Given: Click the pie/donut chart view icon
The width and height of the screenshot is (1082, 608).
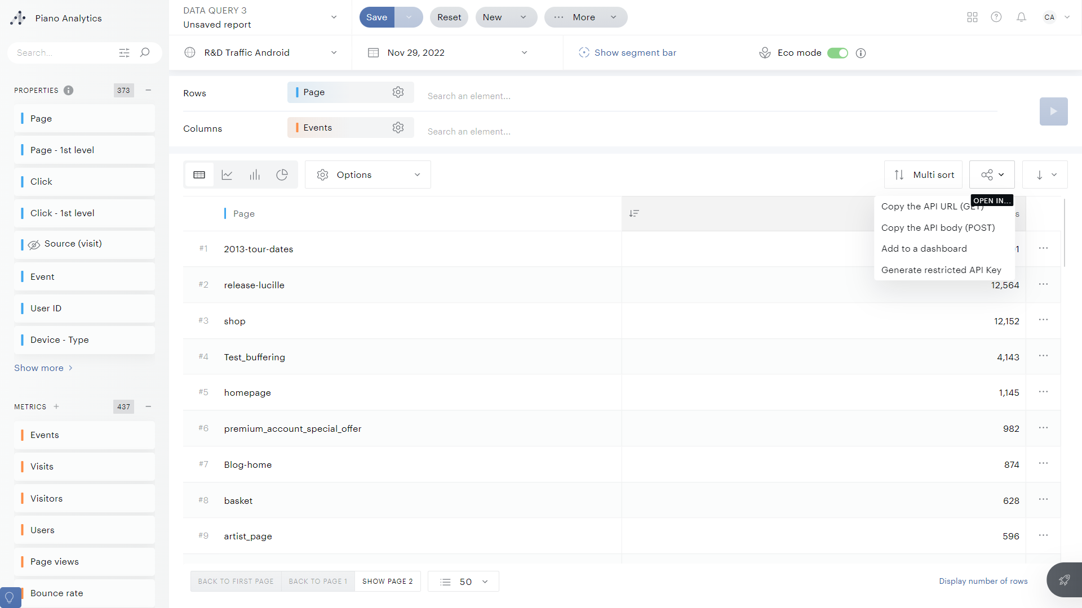Looking at the screenshot, I should click(x=282, y=175).
